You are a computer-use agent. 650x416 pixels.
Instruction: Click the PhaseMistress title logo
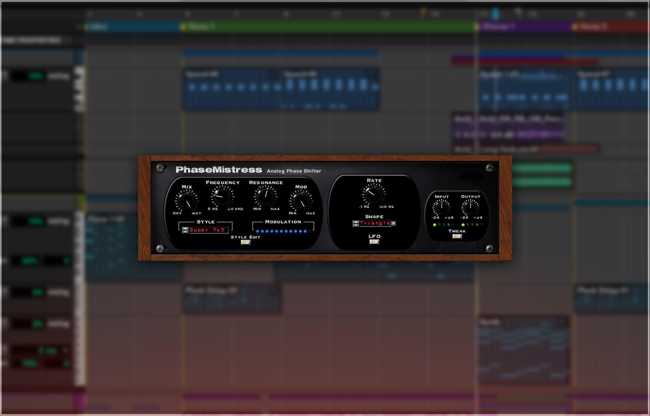(219, 170)
